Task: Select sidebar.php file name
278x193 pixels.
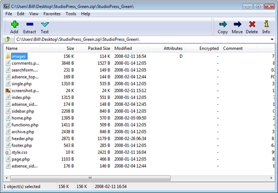Action: point(23,111)
